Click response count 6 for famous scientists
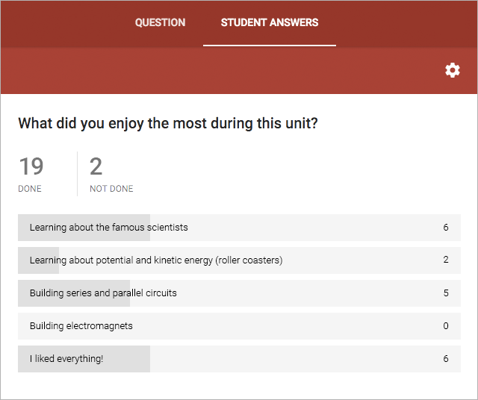 (x=446, y=228)
